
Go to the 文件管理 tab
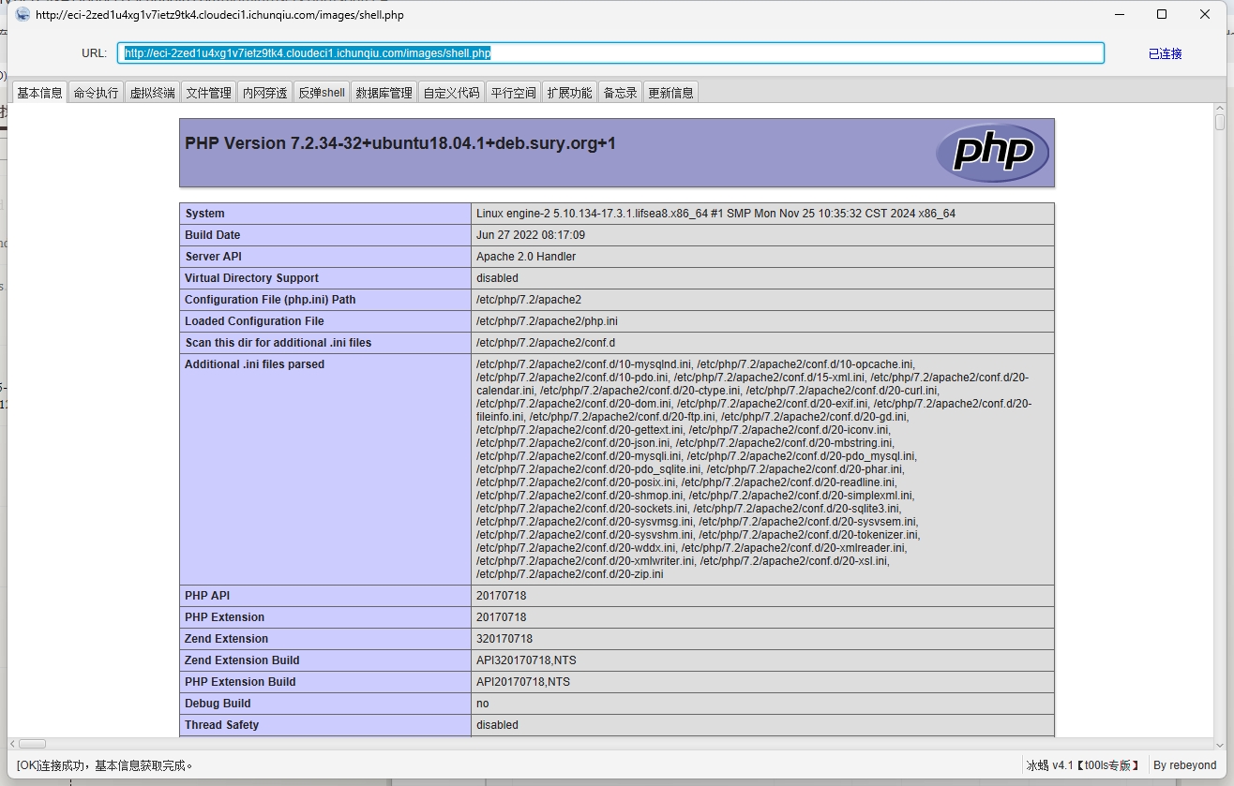coord(208,93)
